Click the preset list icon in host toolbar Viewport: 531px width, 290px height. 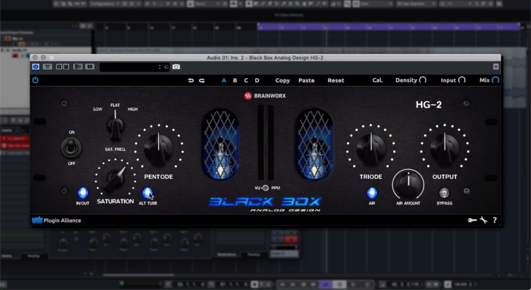tap(90, 67)
